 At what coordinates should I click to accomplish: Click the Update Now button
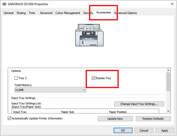click(115, 119)
